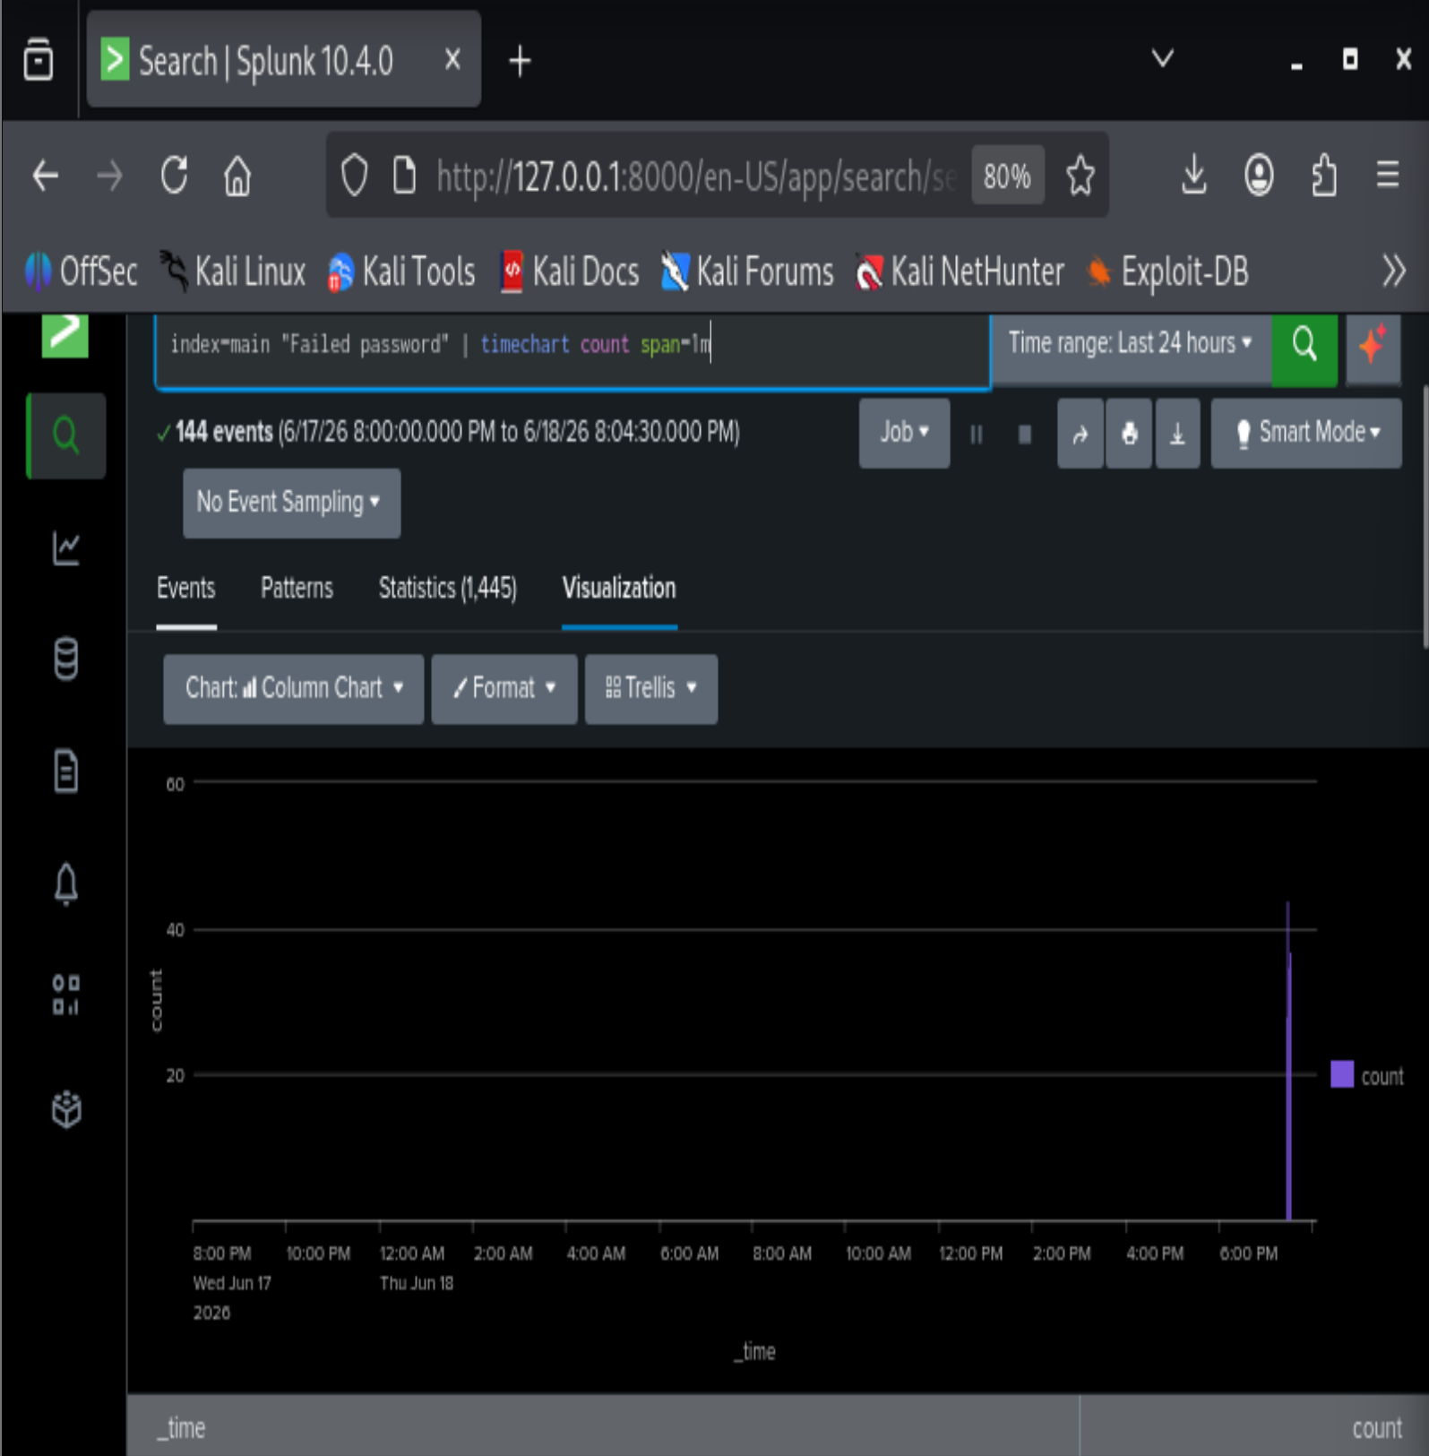Open Smart Mode dropdown

(x=1306, y=433)
